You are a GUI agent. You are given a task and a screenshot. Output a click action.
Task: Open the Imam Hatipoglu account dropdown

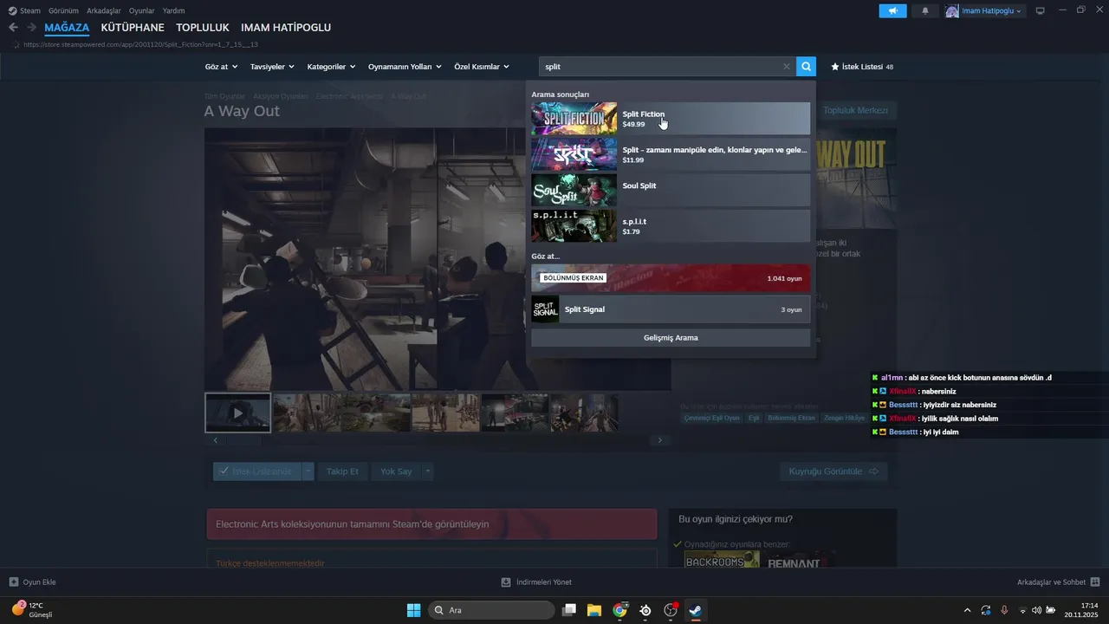pyautogui.click(x=984, y=10)
